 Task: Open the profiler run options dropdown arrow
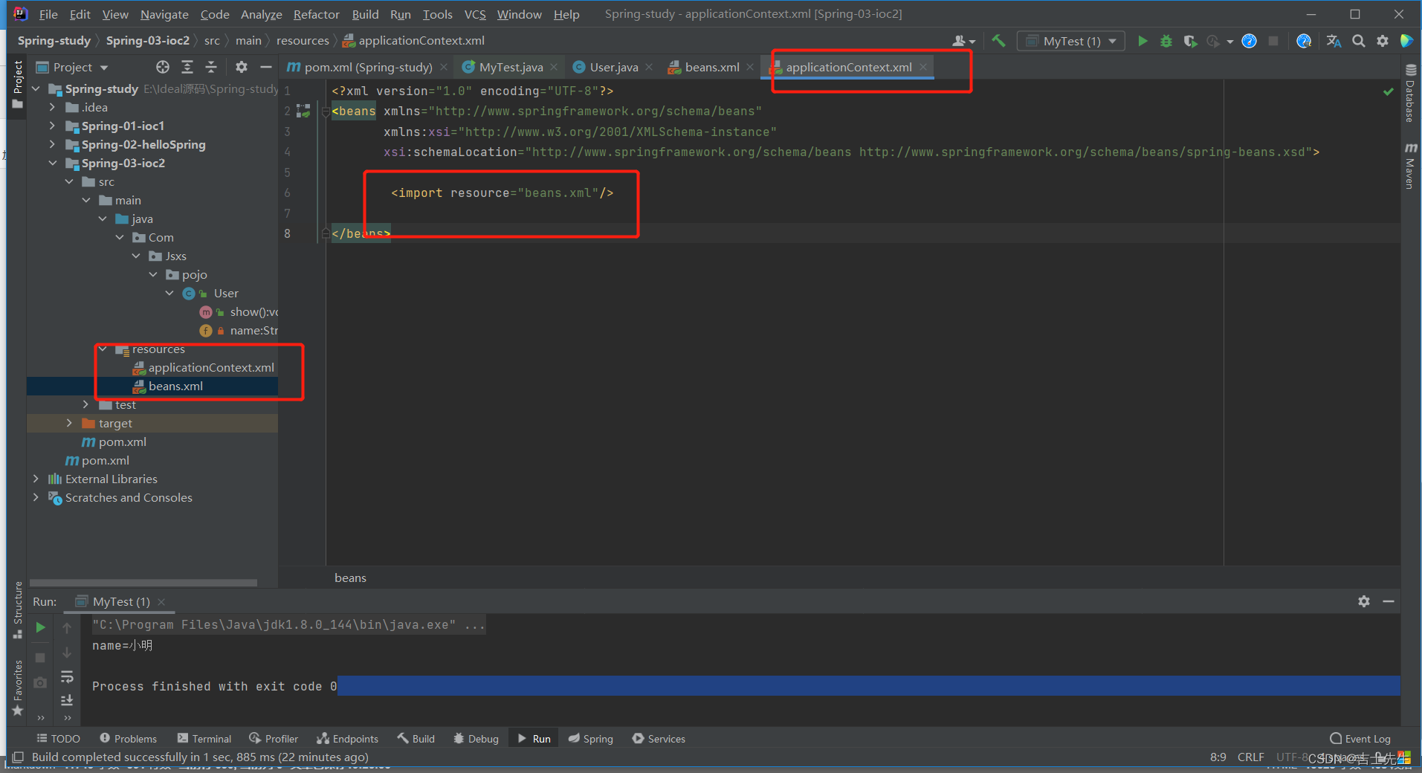[x=1230, y=42]
